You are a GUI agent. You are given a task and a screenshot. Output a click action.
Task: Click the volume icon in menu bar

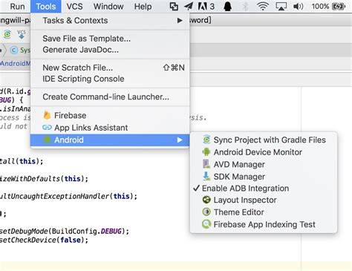tap(298, 7)
